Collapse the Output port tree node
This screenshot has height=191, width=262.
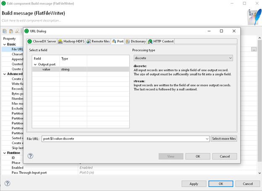35,65
